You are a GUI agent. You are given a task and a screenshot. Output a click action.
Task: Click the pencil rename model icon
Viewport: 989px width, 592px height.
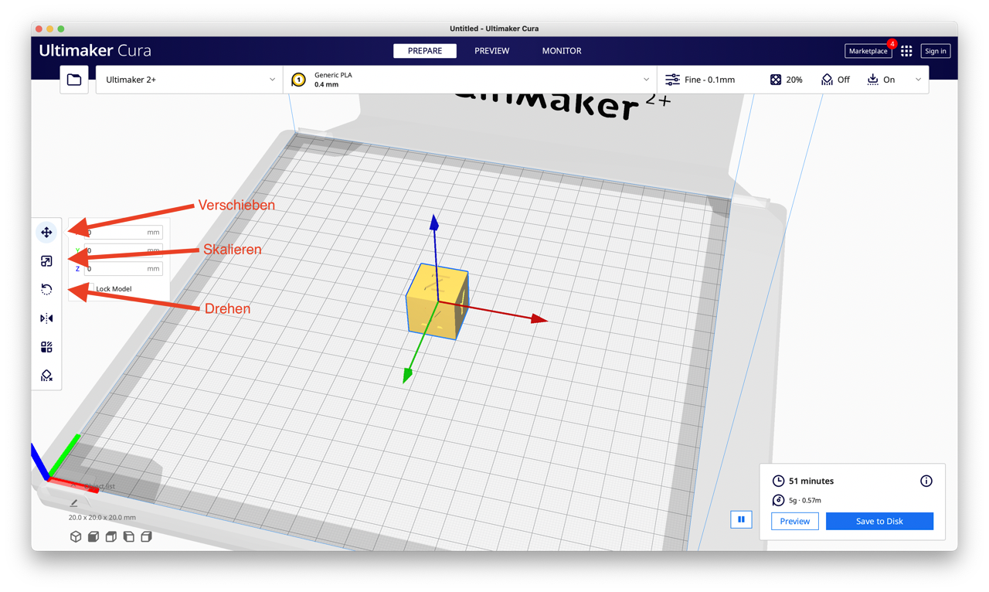click(74, 503)
